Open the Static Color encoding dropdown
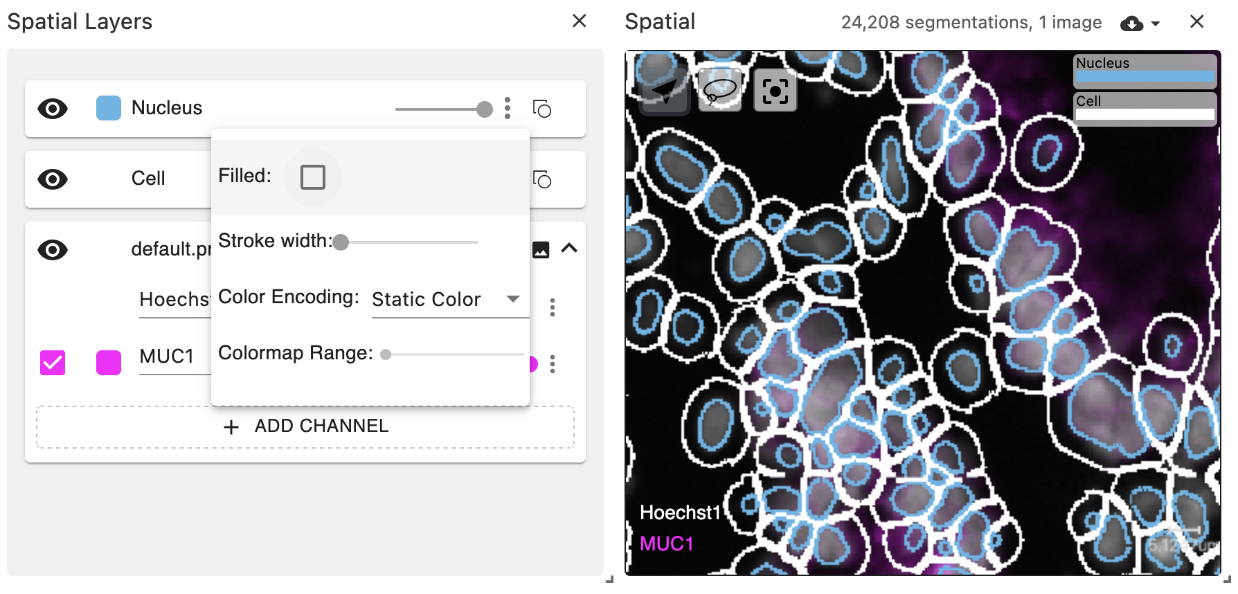Image resolution: width=1238 pixels, height=594 pixels. [x=449, y=299]
